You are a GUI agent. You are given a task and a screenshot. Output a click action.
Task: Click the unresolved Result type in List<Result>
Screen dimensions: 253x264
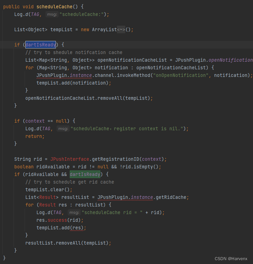pyautogui.click(x=48, y=197)
